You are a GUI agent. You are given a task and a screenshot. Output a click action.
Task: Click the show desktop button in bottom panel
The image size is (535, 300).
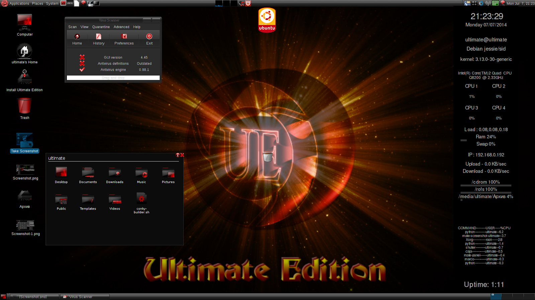(x=3, y=297)
